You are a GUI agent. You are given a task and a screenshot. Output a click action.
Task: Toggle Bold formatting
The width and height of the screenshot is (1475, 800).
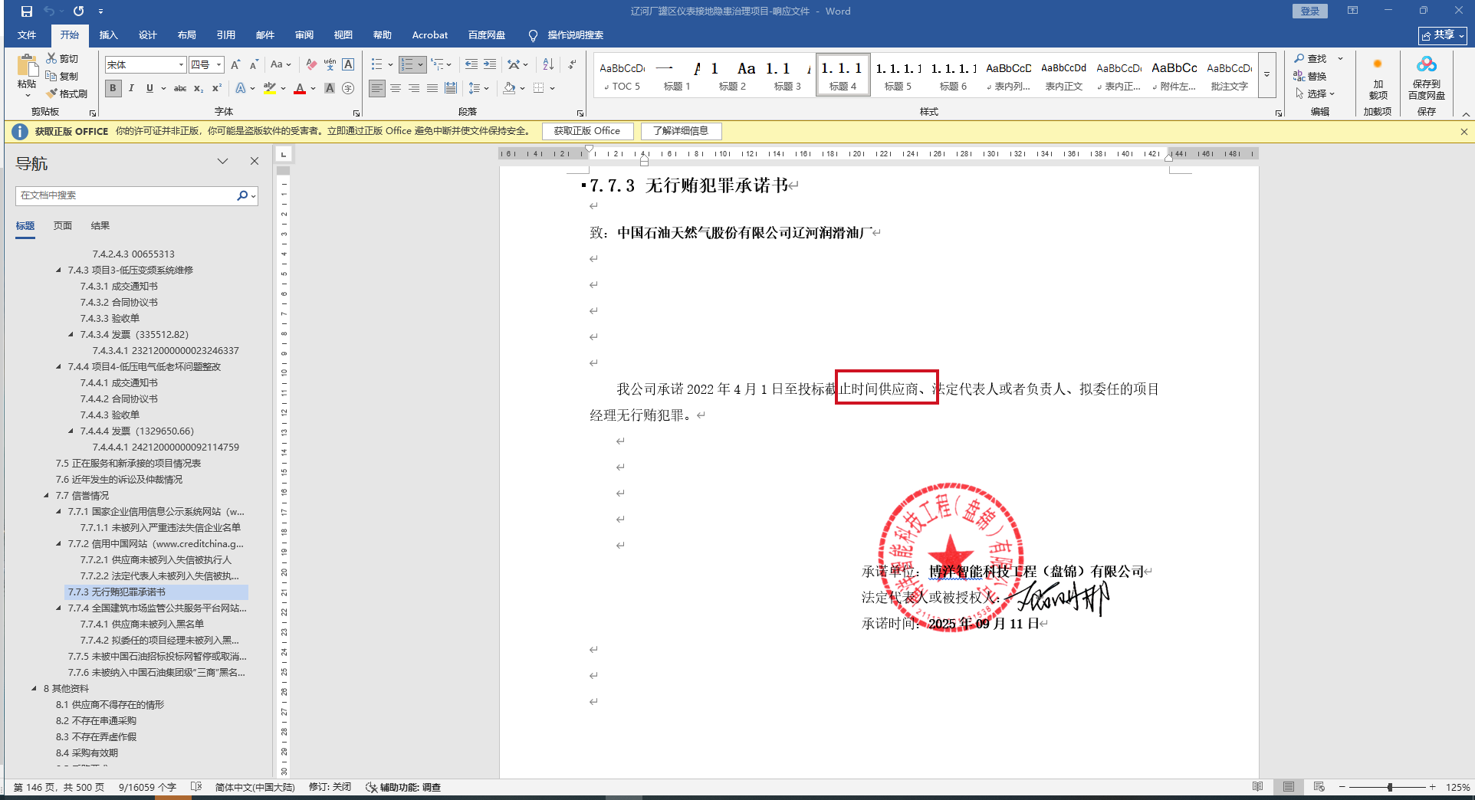pos(113,88)
